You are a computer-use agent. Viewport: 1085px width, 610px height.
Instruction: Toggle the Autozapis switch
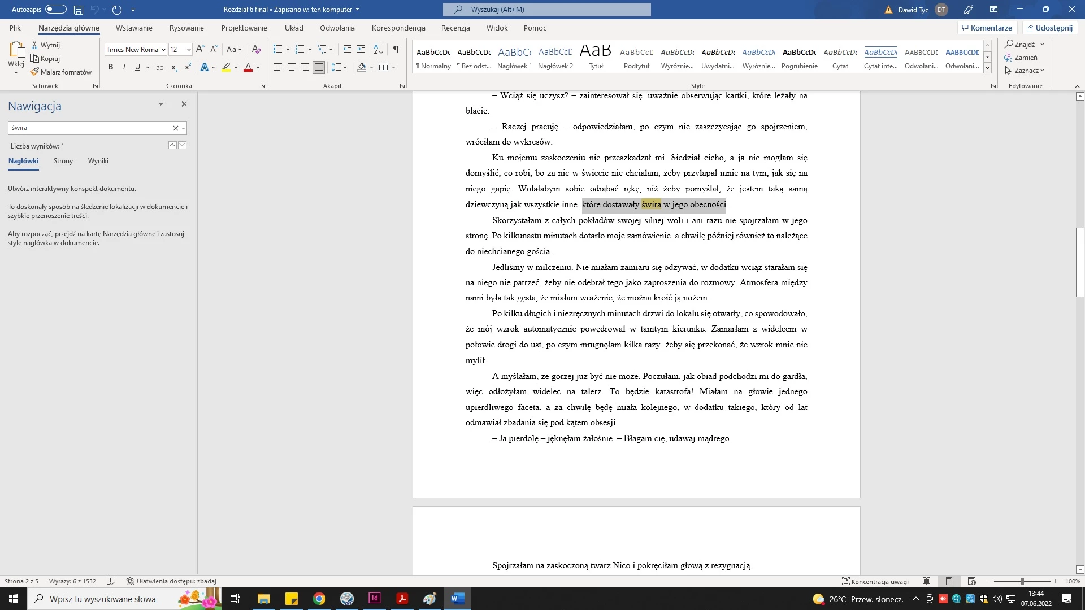(x=55, y=10)
